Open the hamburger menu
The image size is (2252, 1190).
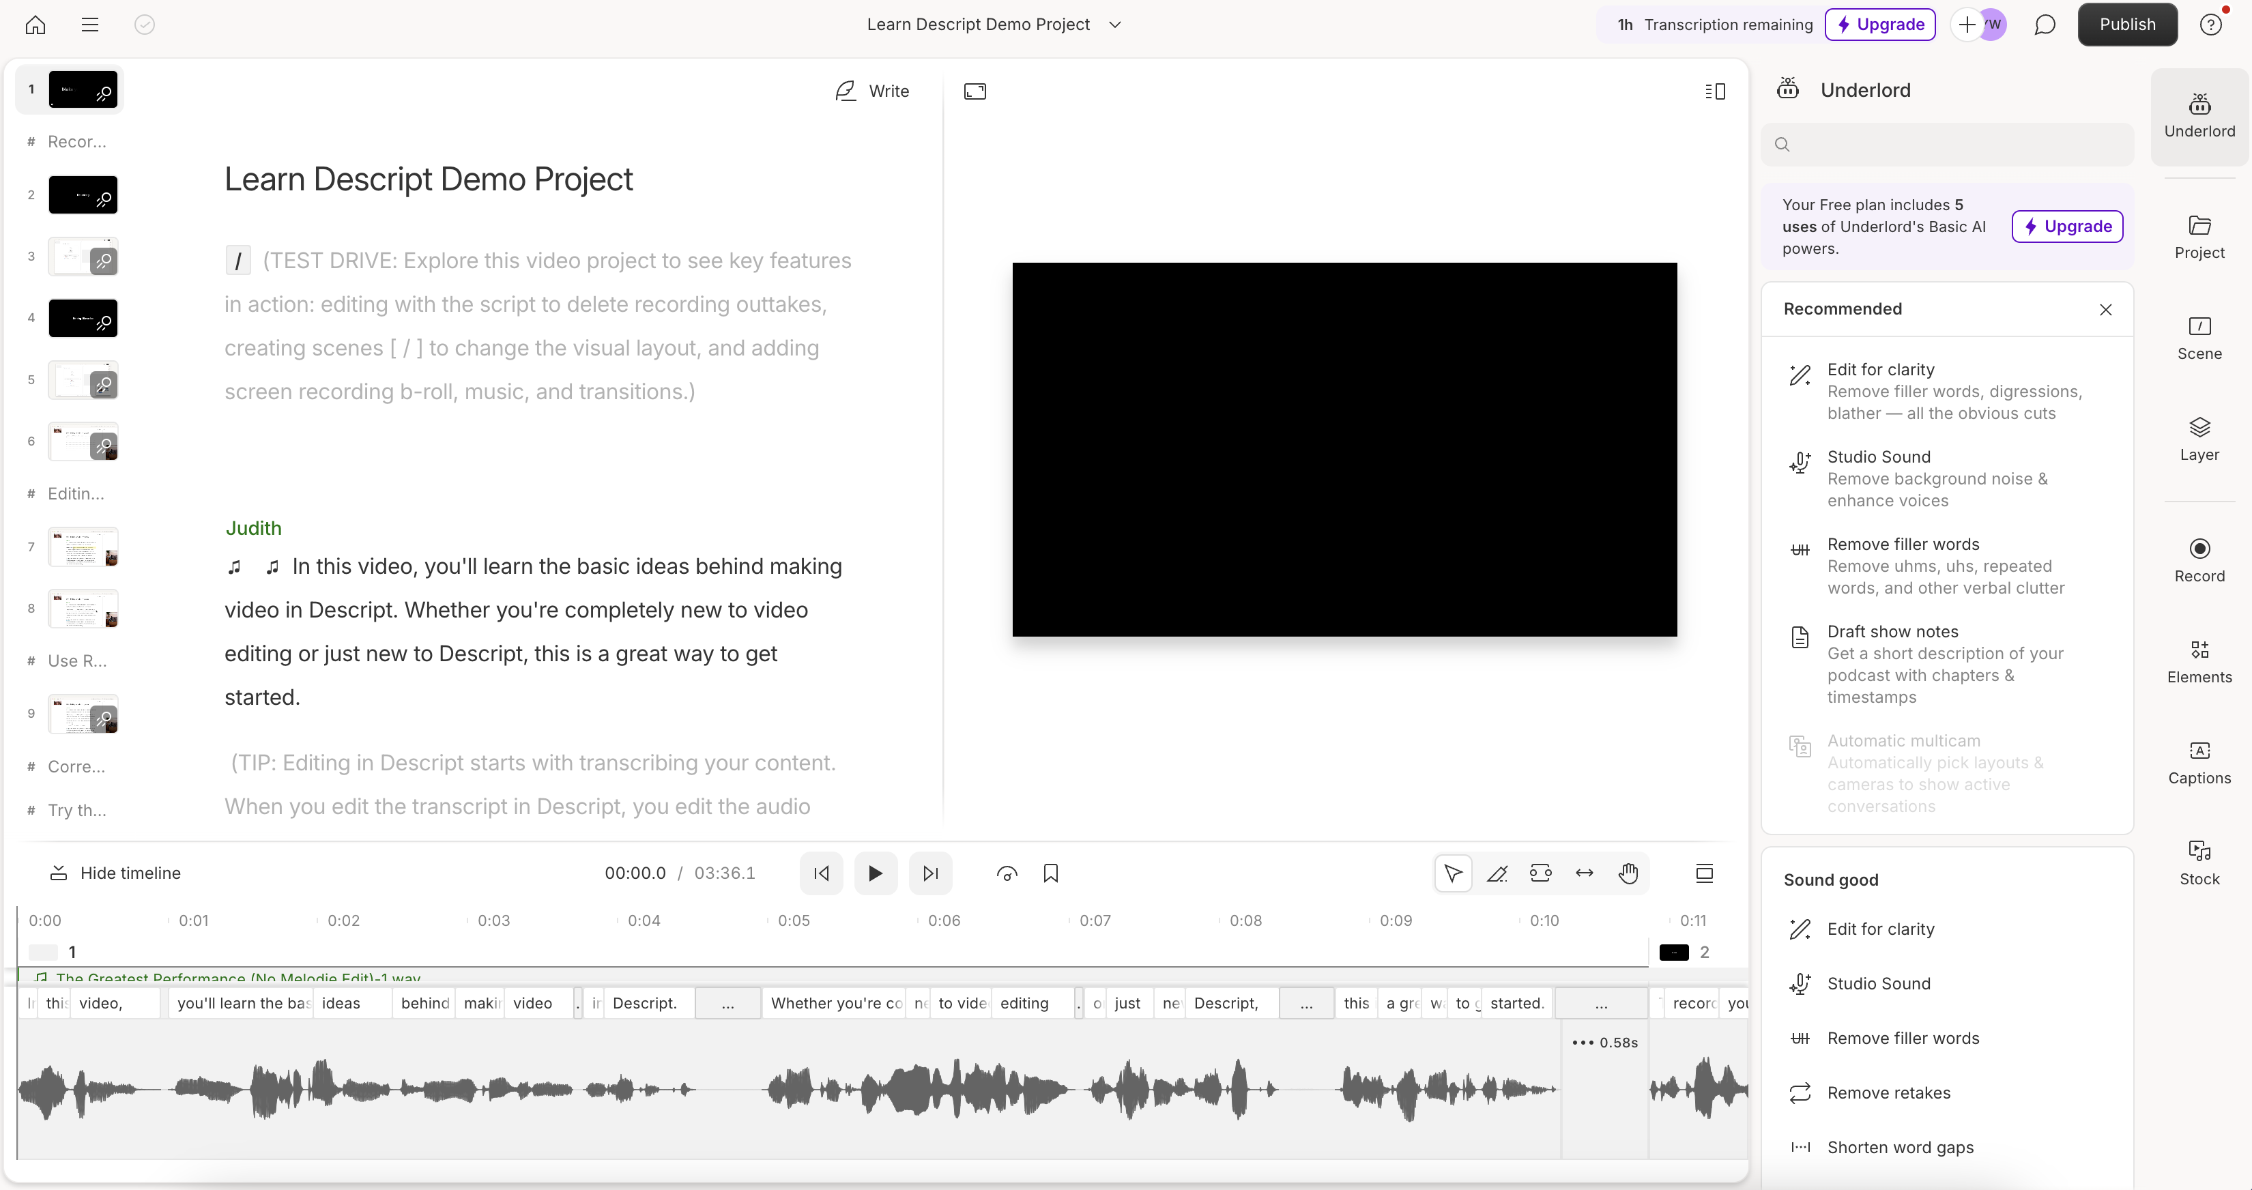click(x=90, y=25)
